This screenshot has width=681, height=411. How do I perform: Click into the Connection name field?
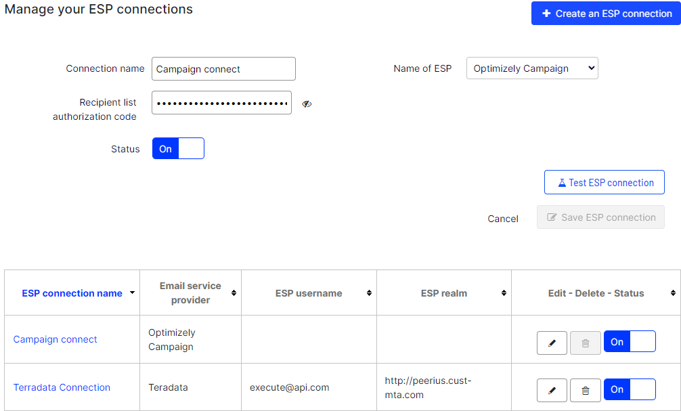[223, 69]
